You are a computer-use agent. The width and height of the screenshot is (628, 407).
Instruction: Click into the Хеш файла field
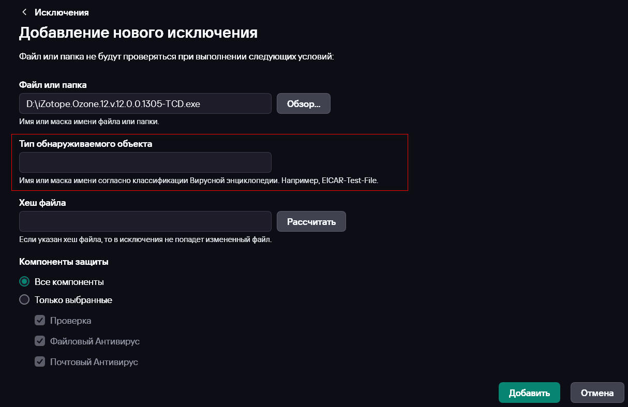click(x=145, y=221)
